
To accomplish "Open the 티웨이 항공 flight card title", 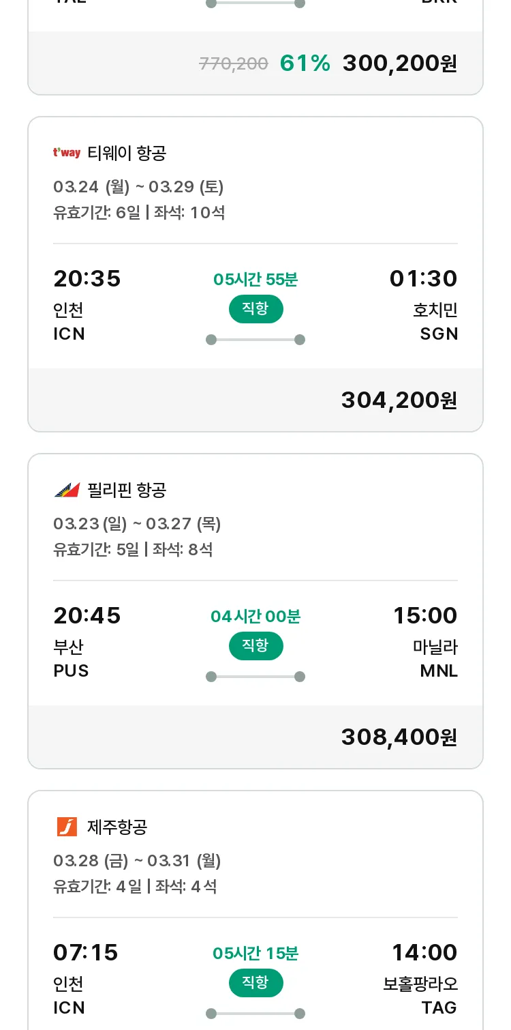I will coord(127,153).
